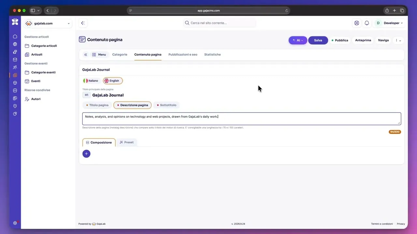Open Categorie eventi in the side menu

click(x=40, y=72)
